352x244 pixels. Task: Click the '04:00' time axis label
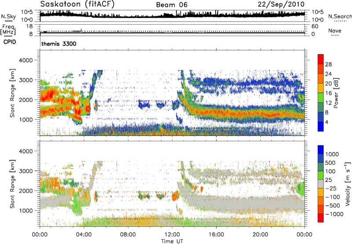pos(84,235)
